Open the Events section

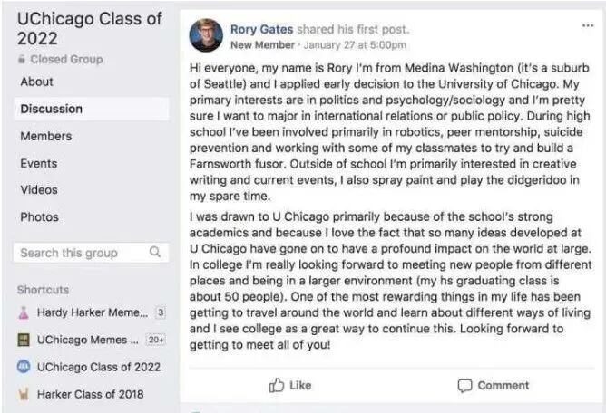point(39,164)
